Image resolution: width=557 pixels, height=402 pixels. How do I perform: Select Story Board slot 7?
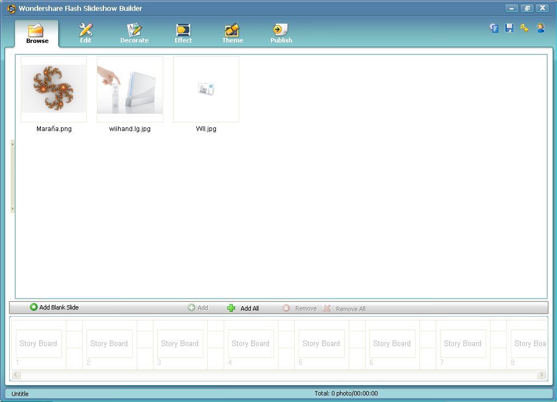point(463,344)
